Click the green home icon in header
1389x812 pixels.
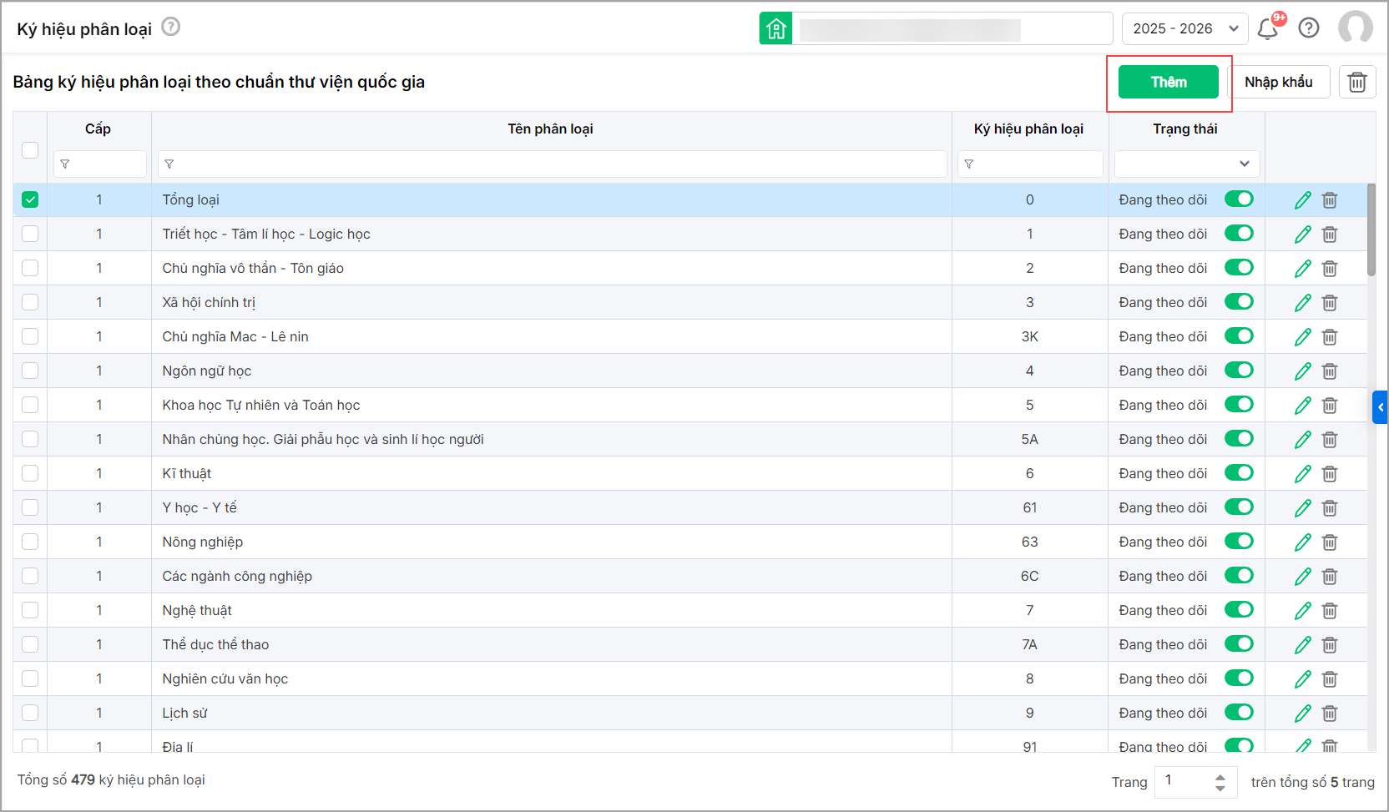pyautogui.click(x=775, y=29)
